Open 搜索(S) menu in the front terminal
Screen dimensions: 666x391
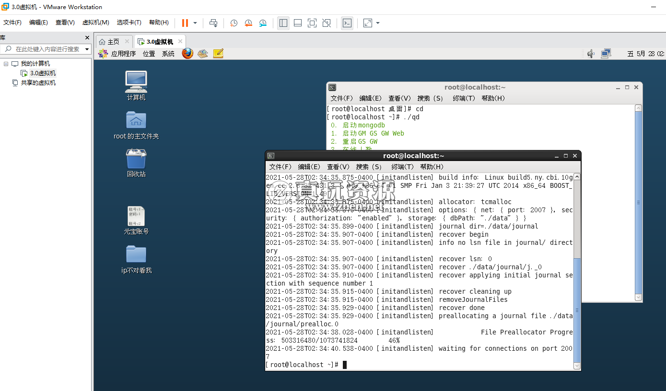tap(369, 167)
